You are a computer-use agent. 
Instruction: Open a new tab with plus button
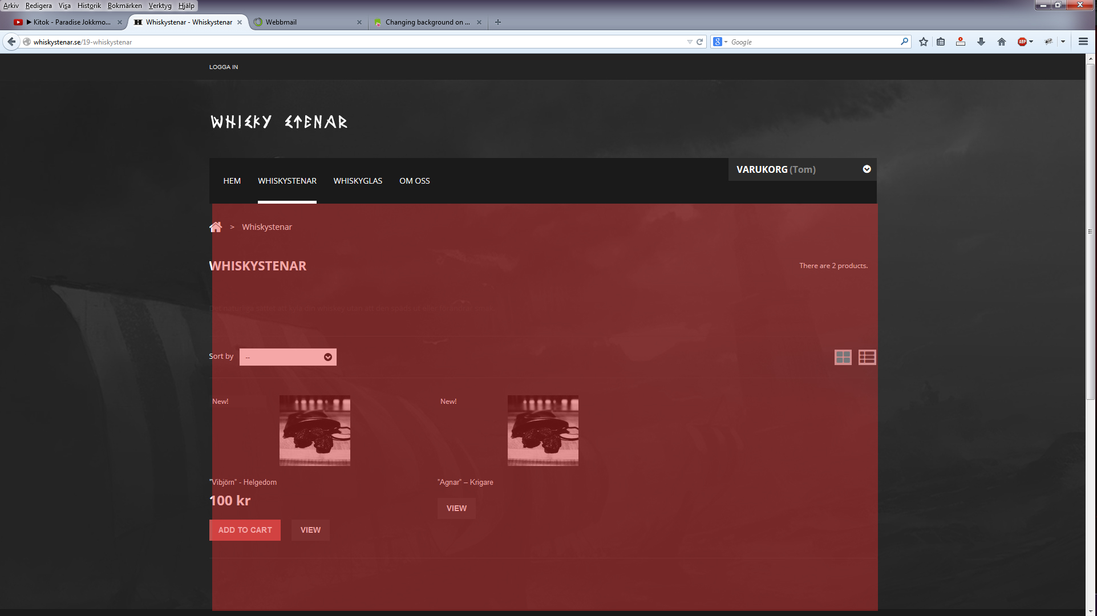click(x=498, y=22)
